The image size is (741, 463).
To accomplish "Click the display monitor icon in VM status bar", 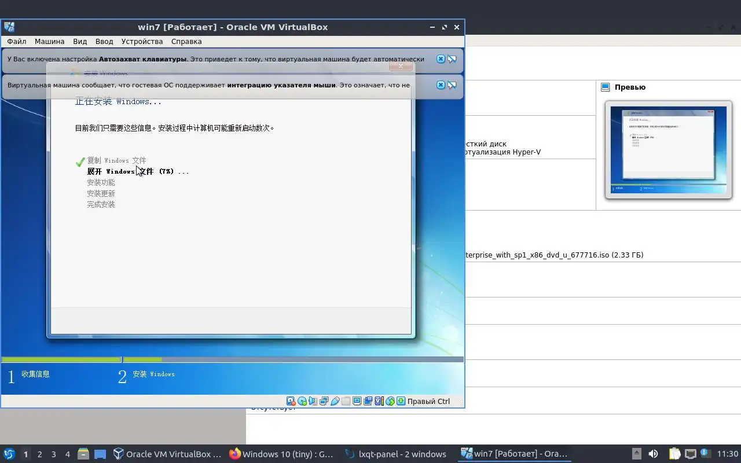I will [x=357, y=401].
